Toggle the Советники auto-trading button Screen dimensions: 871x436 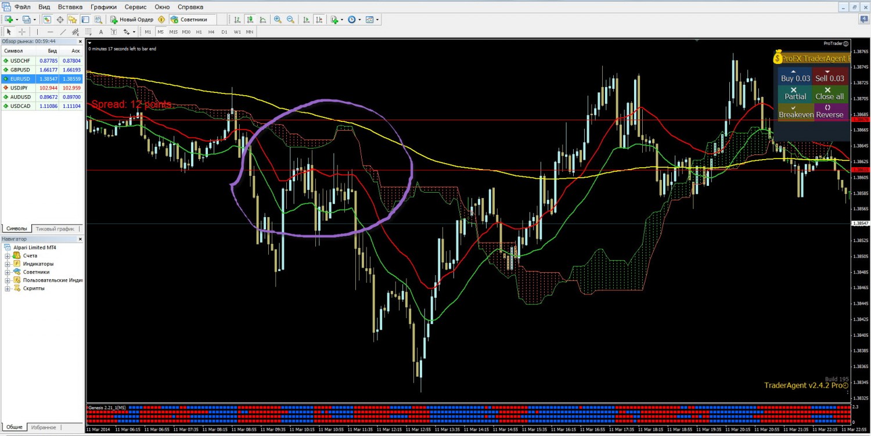point(193,19)
